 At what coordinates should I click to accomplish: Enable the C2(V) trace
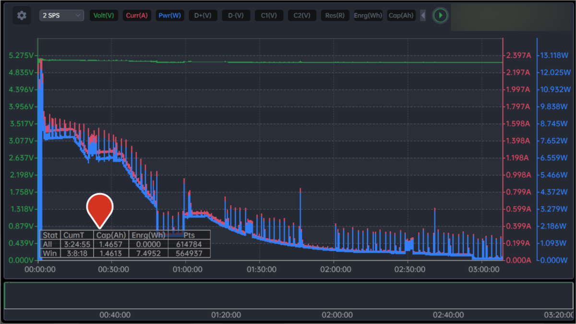pyautogui.click(x=302, y=15)
